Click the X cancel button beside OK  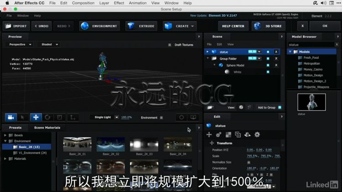coord(302,26)
